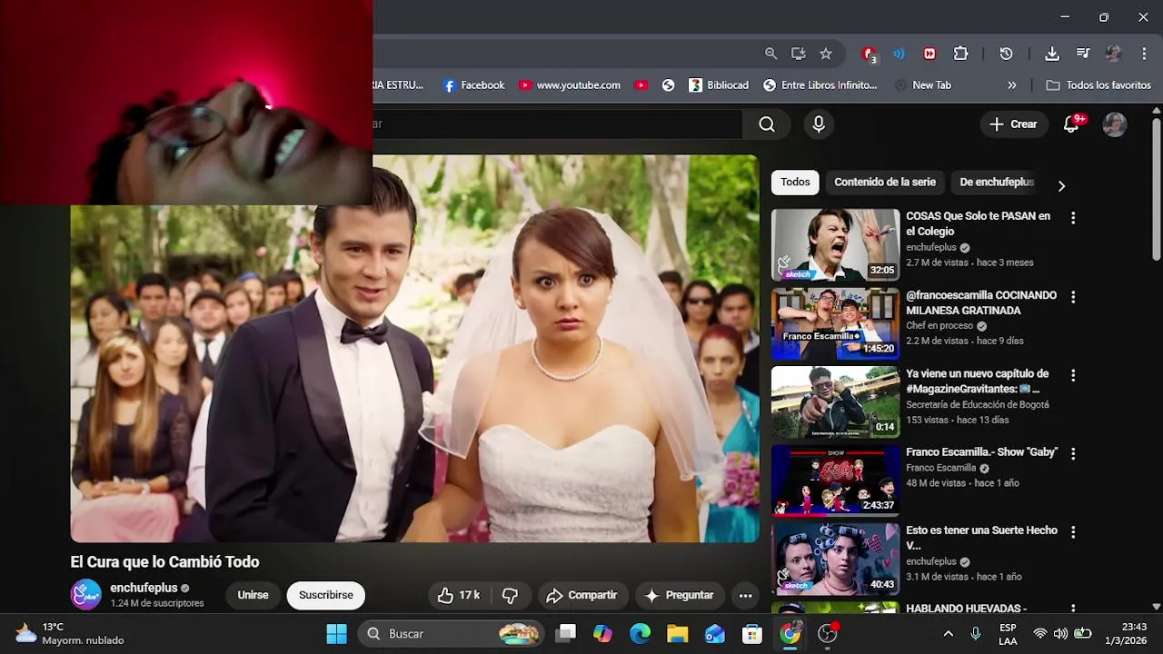Image resolution: width=1163 pixels, height=654 pixels.
Task: Click the install app icon in address bar
Action: [x=798, y=54]
